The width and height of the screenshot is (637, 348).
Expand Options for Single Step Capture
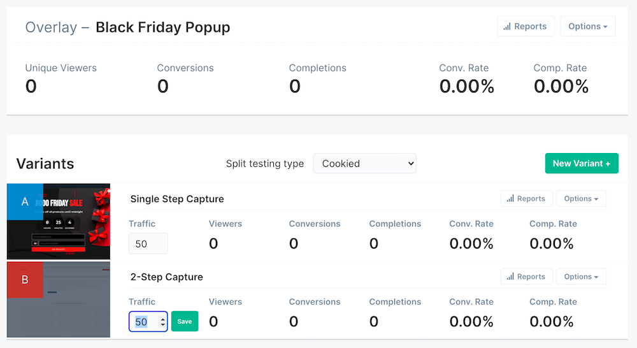581,199
